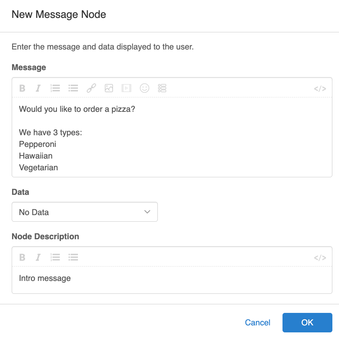
Task: Click the Cancel link
Action: click(258, 323)
